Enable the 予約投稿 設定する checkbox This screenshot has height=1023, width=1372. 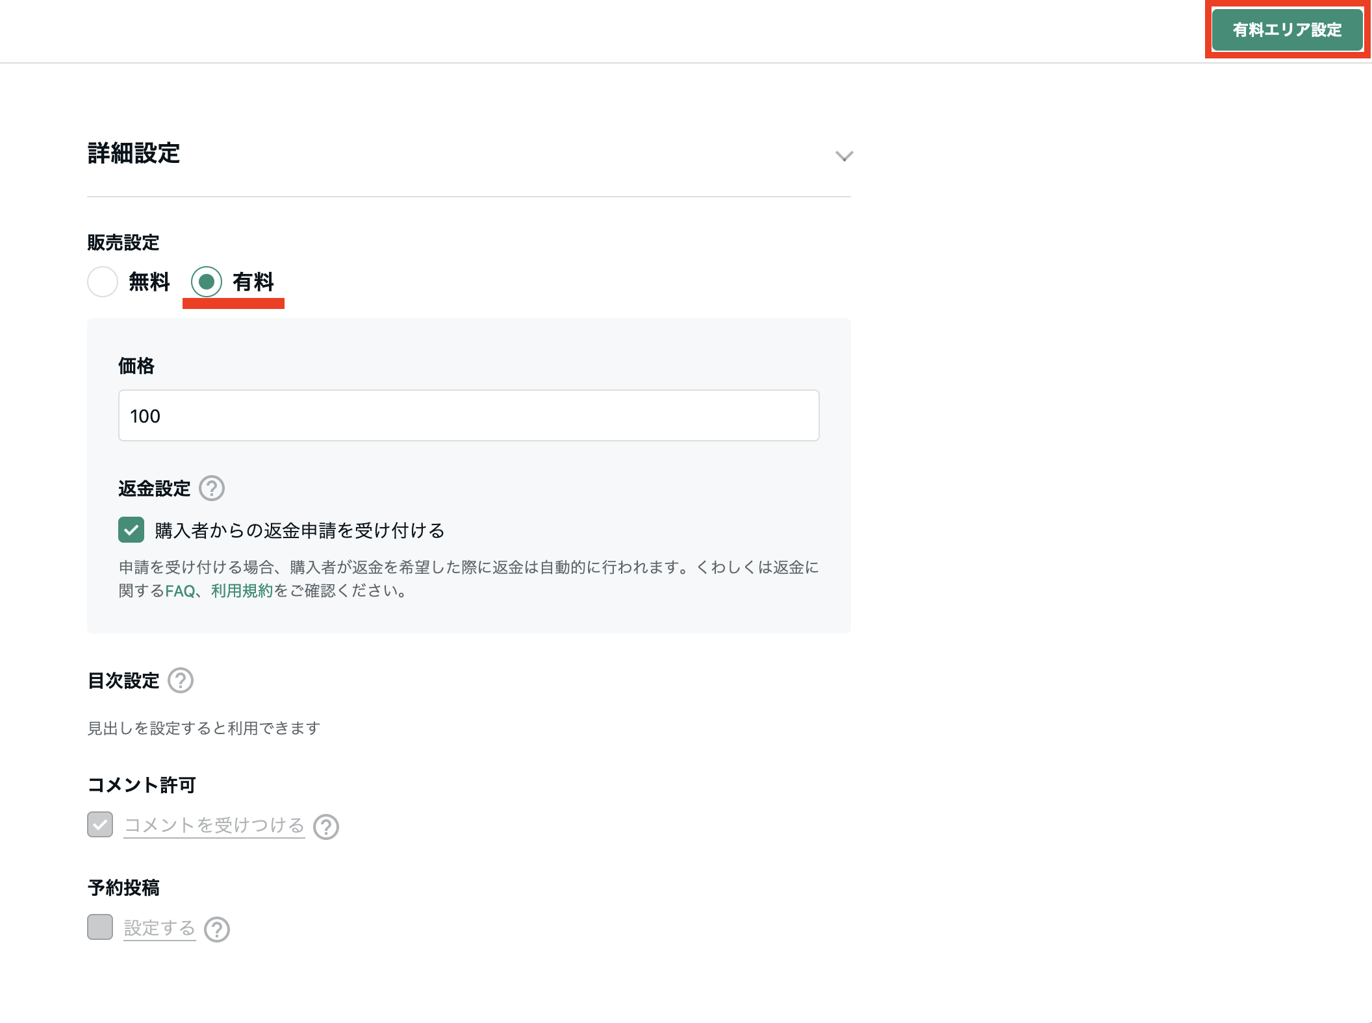(x=100, y=927)
